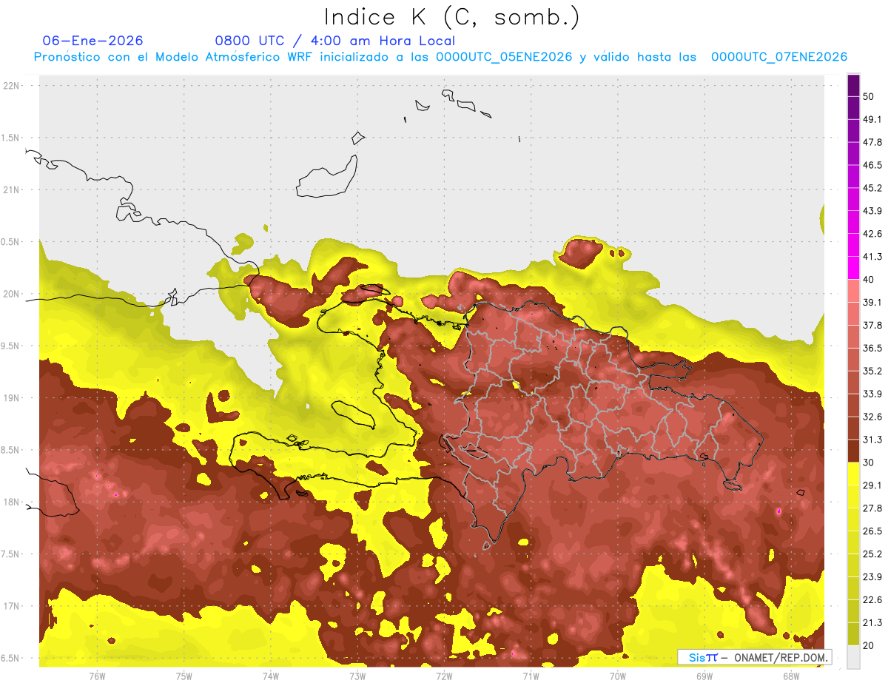This screenshot has height=686, width=888.
Task: Click the colorbar value '21.3'
Action: 872,623
